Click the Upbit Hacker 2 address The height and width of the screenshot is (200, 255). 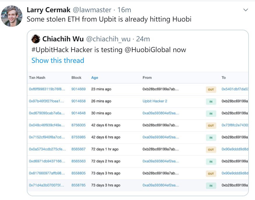tap(155, 101)
